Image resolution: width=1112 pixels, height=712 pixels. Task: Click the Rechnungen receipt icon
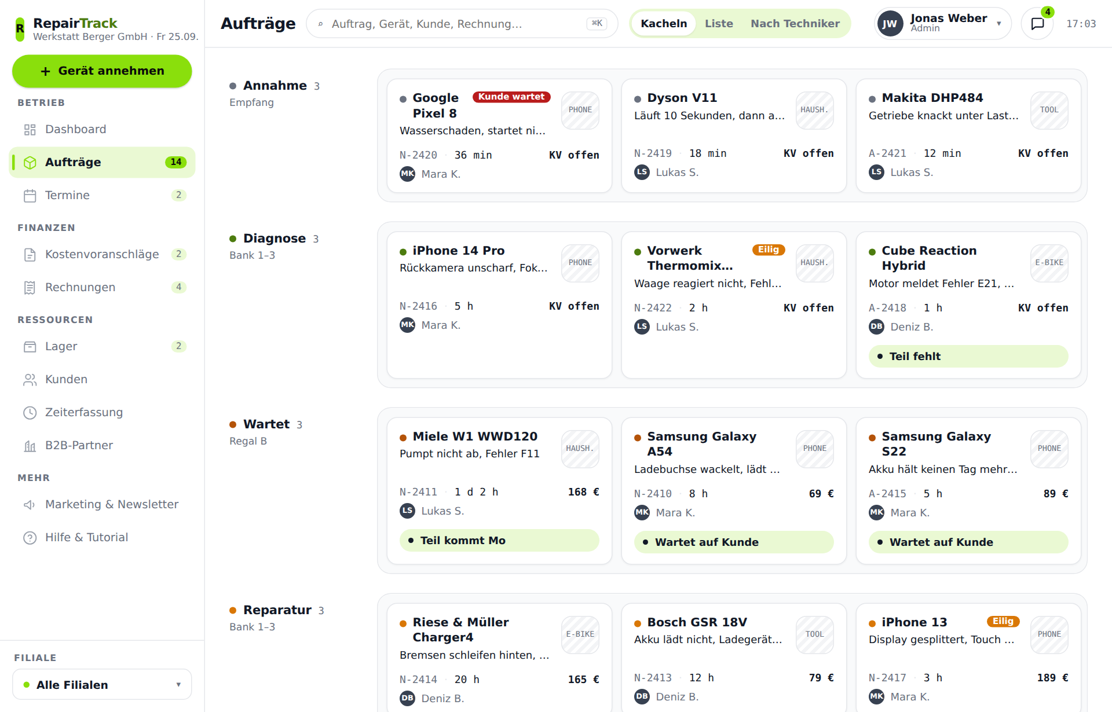tap(30, 288)
